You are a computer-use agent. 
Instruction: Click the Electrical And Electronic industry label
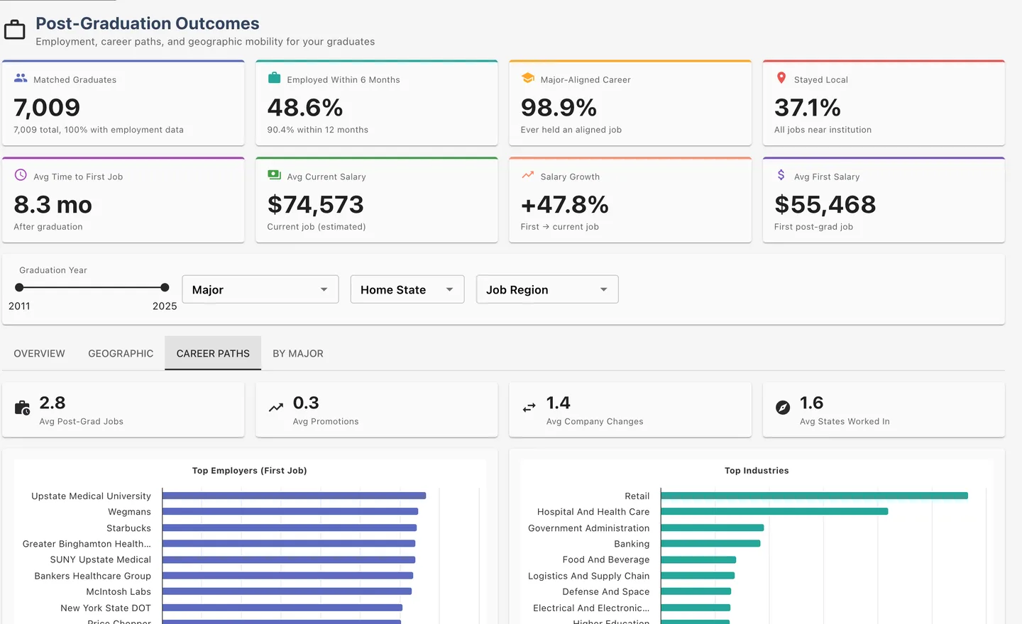591,608
